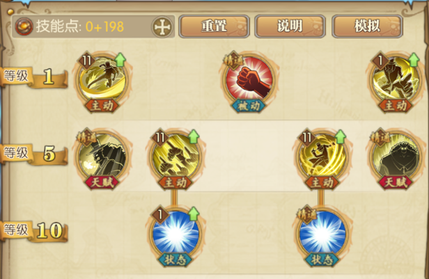This screenshot has height=279, width=429.
Task: Open the hat-wearing figure talent skill
Action: [x=102, y=157]
